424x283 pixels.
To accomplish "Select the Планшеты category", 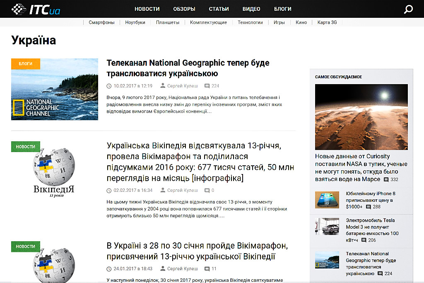I will 167,22.
